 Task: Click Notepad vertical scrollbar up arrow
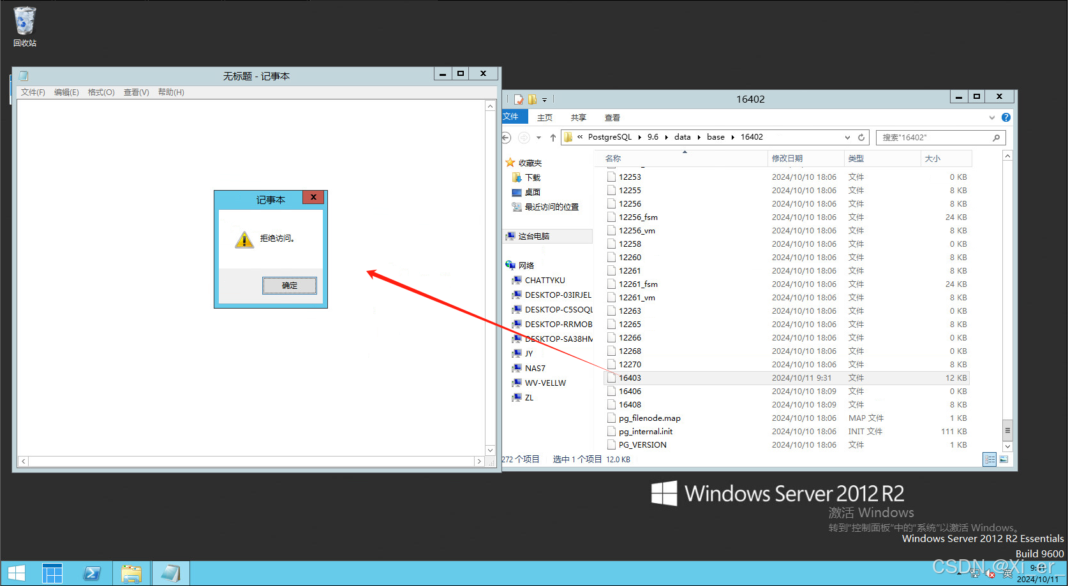490,106
